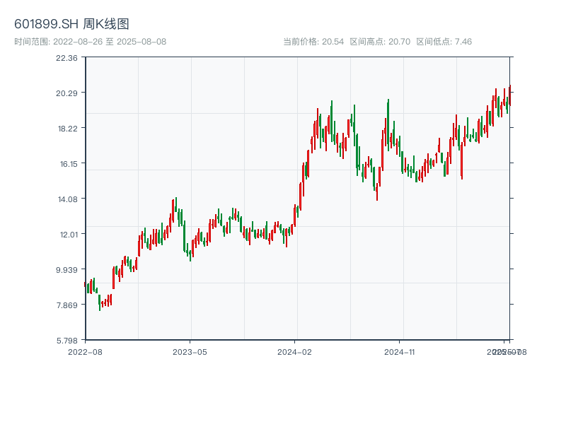
Task: Select the 2023-05 x-axis date label
Action: (190, 351)
